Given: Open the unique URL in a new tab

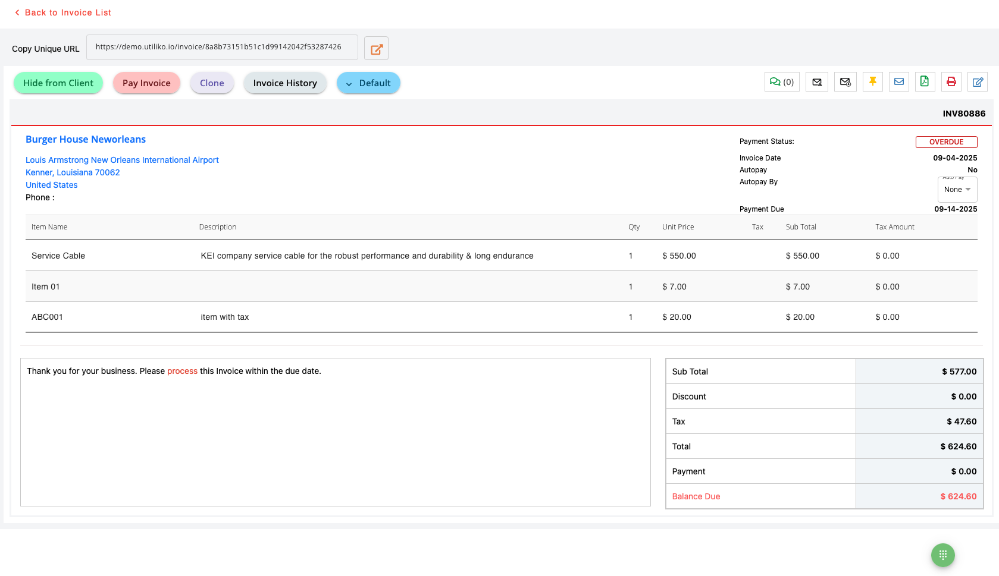Looking at the screenshot, I should pyautogui.click(x=376, y=49).
